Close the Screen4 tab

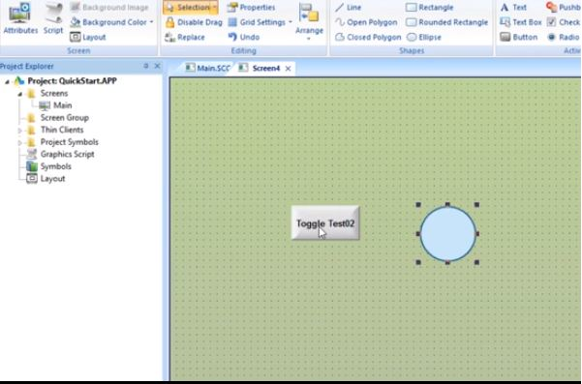tap(288, 69)
